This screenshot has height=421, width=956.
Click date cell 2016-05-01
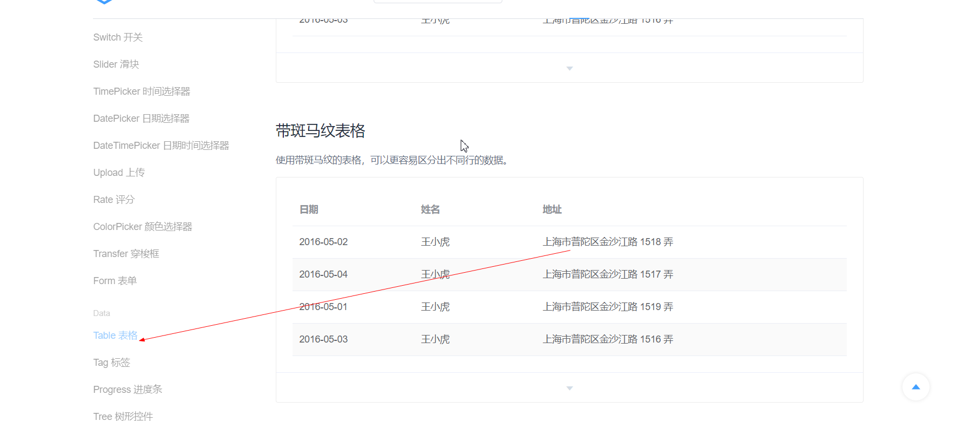pyautogui.click(x=323, y=307)
